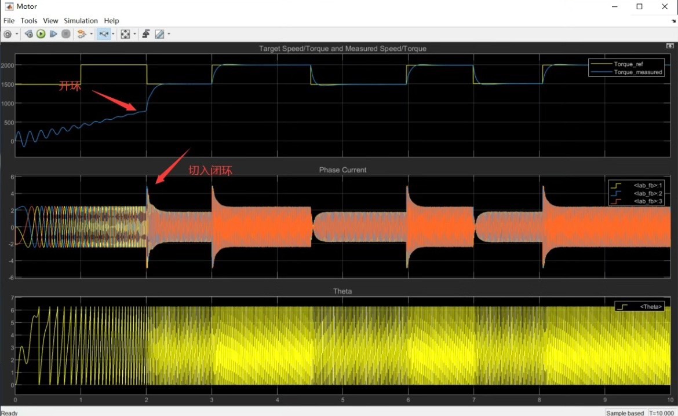Expand the Configuration Properties gear dropdown arrow
678x416 pixels.
17,34
